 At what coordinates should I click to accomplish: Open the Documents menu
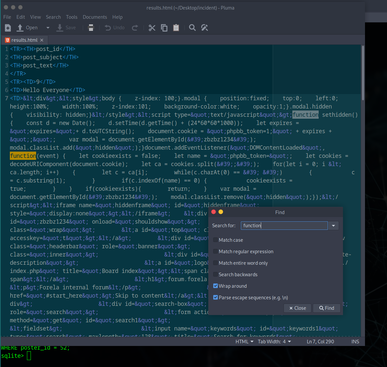pos(95,17)
